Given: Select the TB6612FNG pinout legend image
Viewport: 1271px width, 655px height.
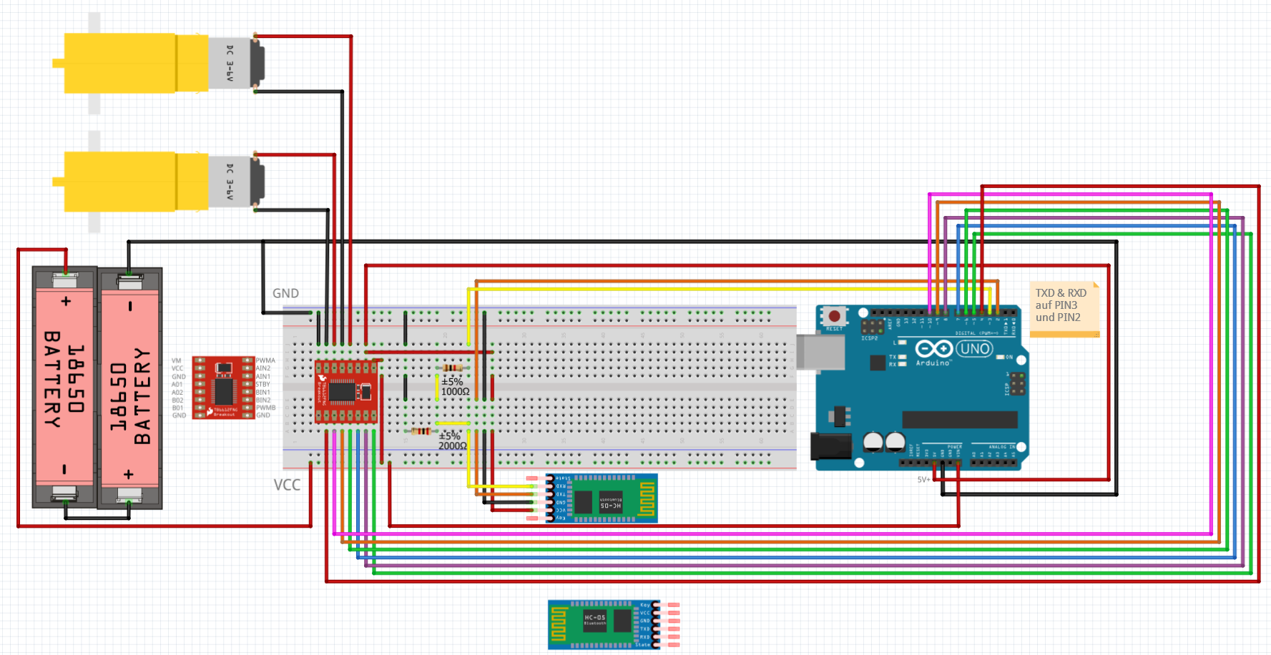Looking at the screenshot, I should click(x=223, y=388).
